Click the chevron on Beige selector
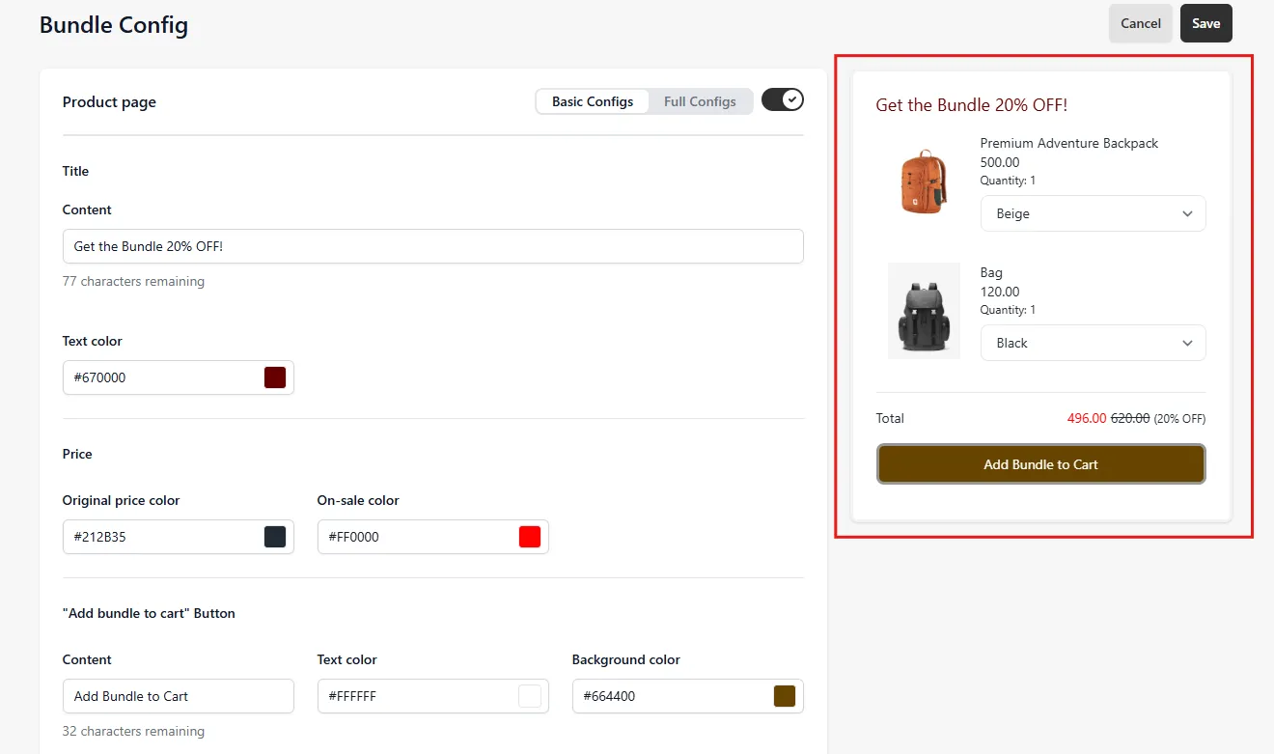The image size is (1274, 754). (1187, 214)
